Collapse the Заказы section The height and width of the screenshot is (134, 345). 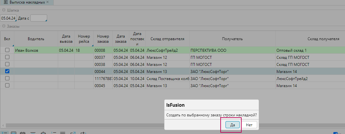coord(4,26)
